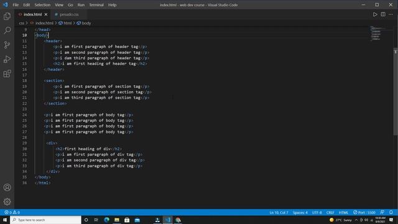Click closing body tag on line 35
This screenshot has height=224, width=398.
[43, 177]
